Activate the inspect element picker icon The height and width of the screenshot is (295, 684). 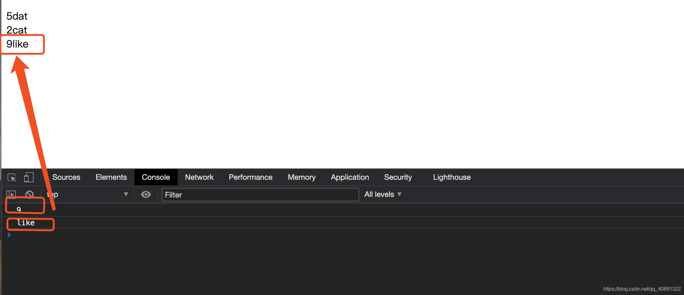click(12, 178)
